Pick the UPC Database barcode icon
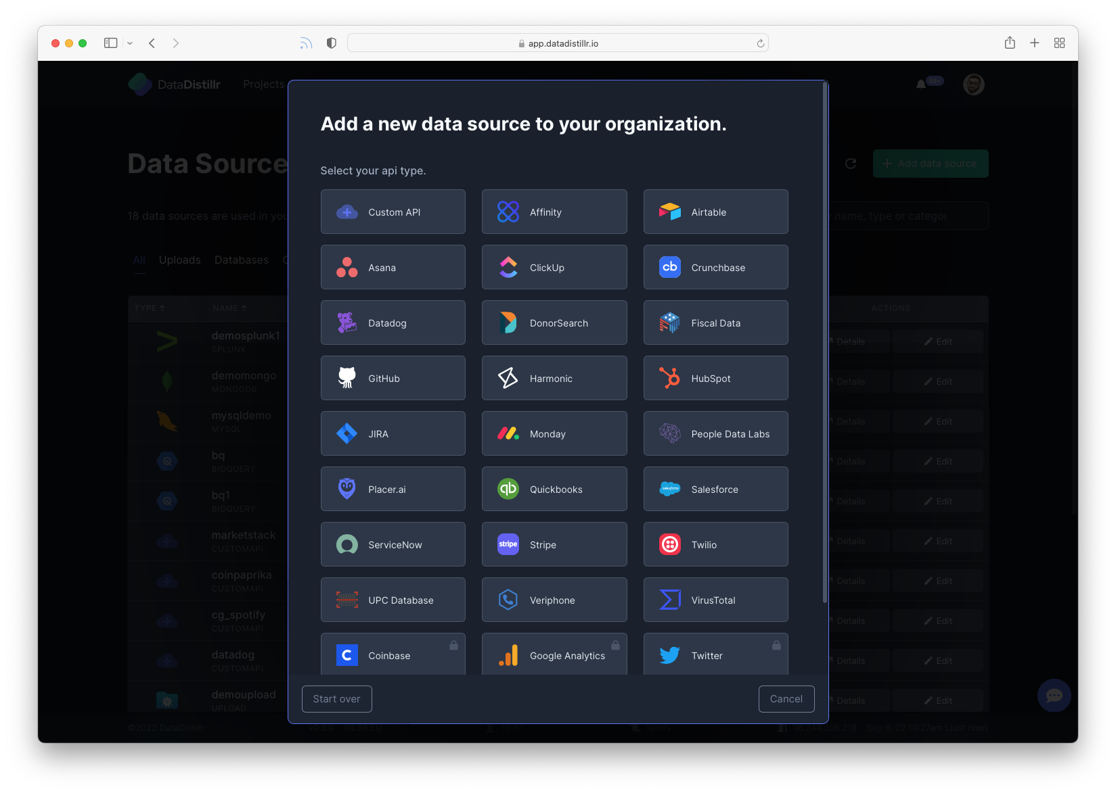This screenshot has width=1116, height=793. point(347,600)
